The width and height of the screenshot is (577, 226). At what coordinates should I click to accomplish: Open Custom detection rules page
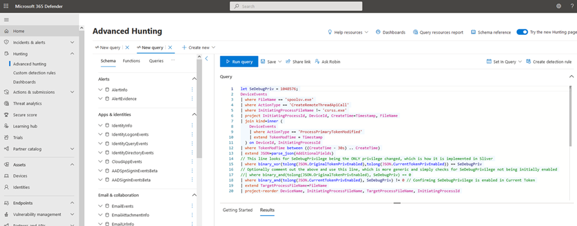(35, 73)
